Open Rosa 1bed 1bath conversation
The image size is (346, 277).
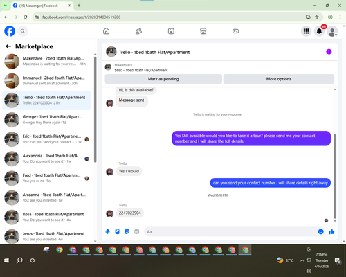click(x=46, y=217)
